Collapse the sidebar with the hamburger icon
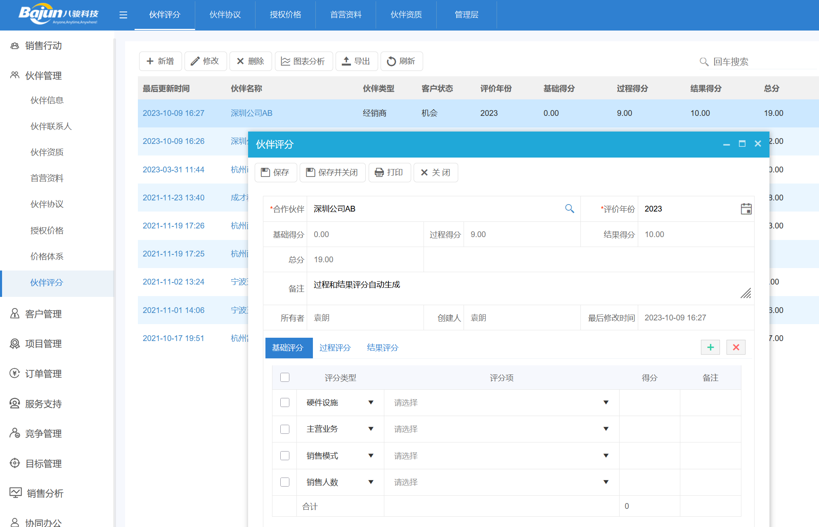Image resolution: width=819 pixels, height=527 pixels. point(123,14)
